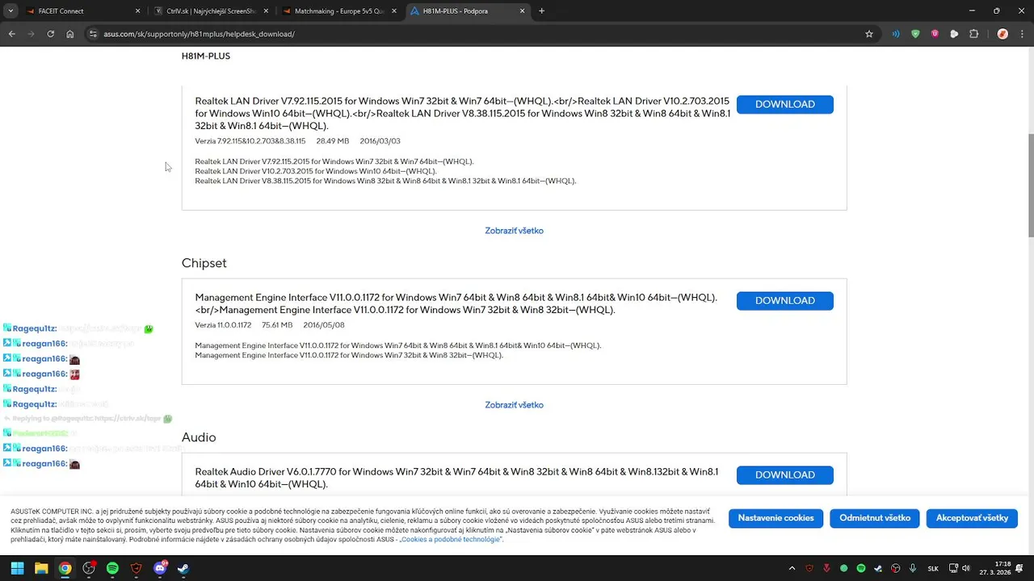The width and height of the screenshot is (1034, 581).
Task: Switch to the Matchmaking - Europe 5v5 tab
Action: pyautogui.click(x=339, y=11)
